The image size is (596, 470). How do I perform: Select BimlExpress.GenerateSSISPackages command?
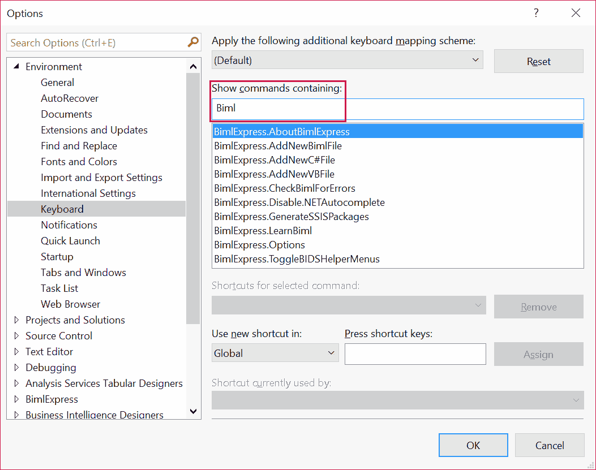[291, 217]
